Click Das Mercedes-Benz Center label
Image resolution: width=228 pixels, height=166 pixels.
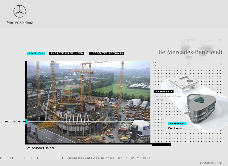pyautogui.click(x=168, y=98)
